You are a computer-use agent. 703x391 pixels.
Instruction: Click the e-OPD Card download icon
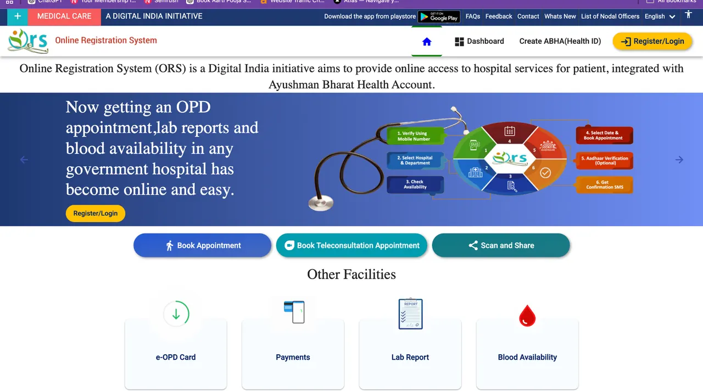point(176,314)
